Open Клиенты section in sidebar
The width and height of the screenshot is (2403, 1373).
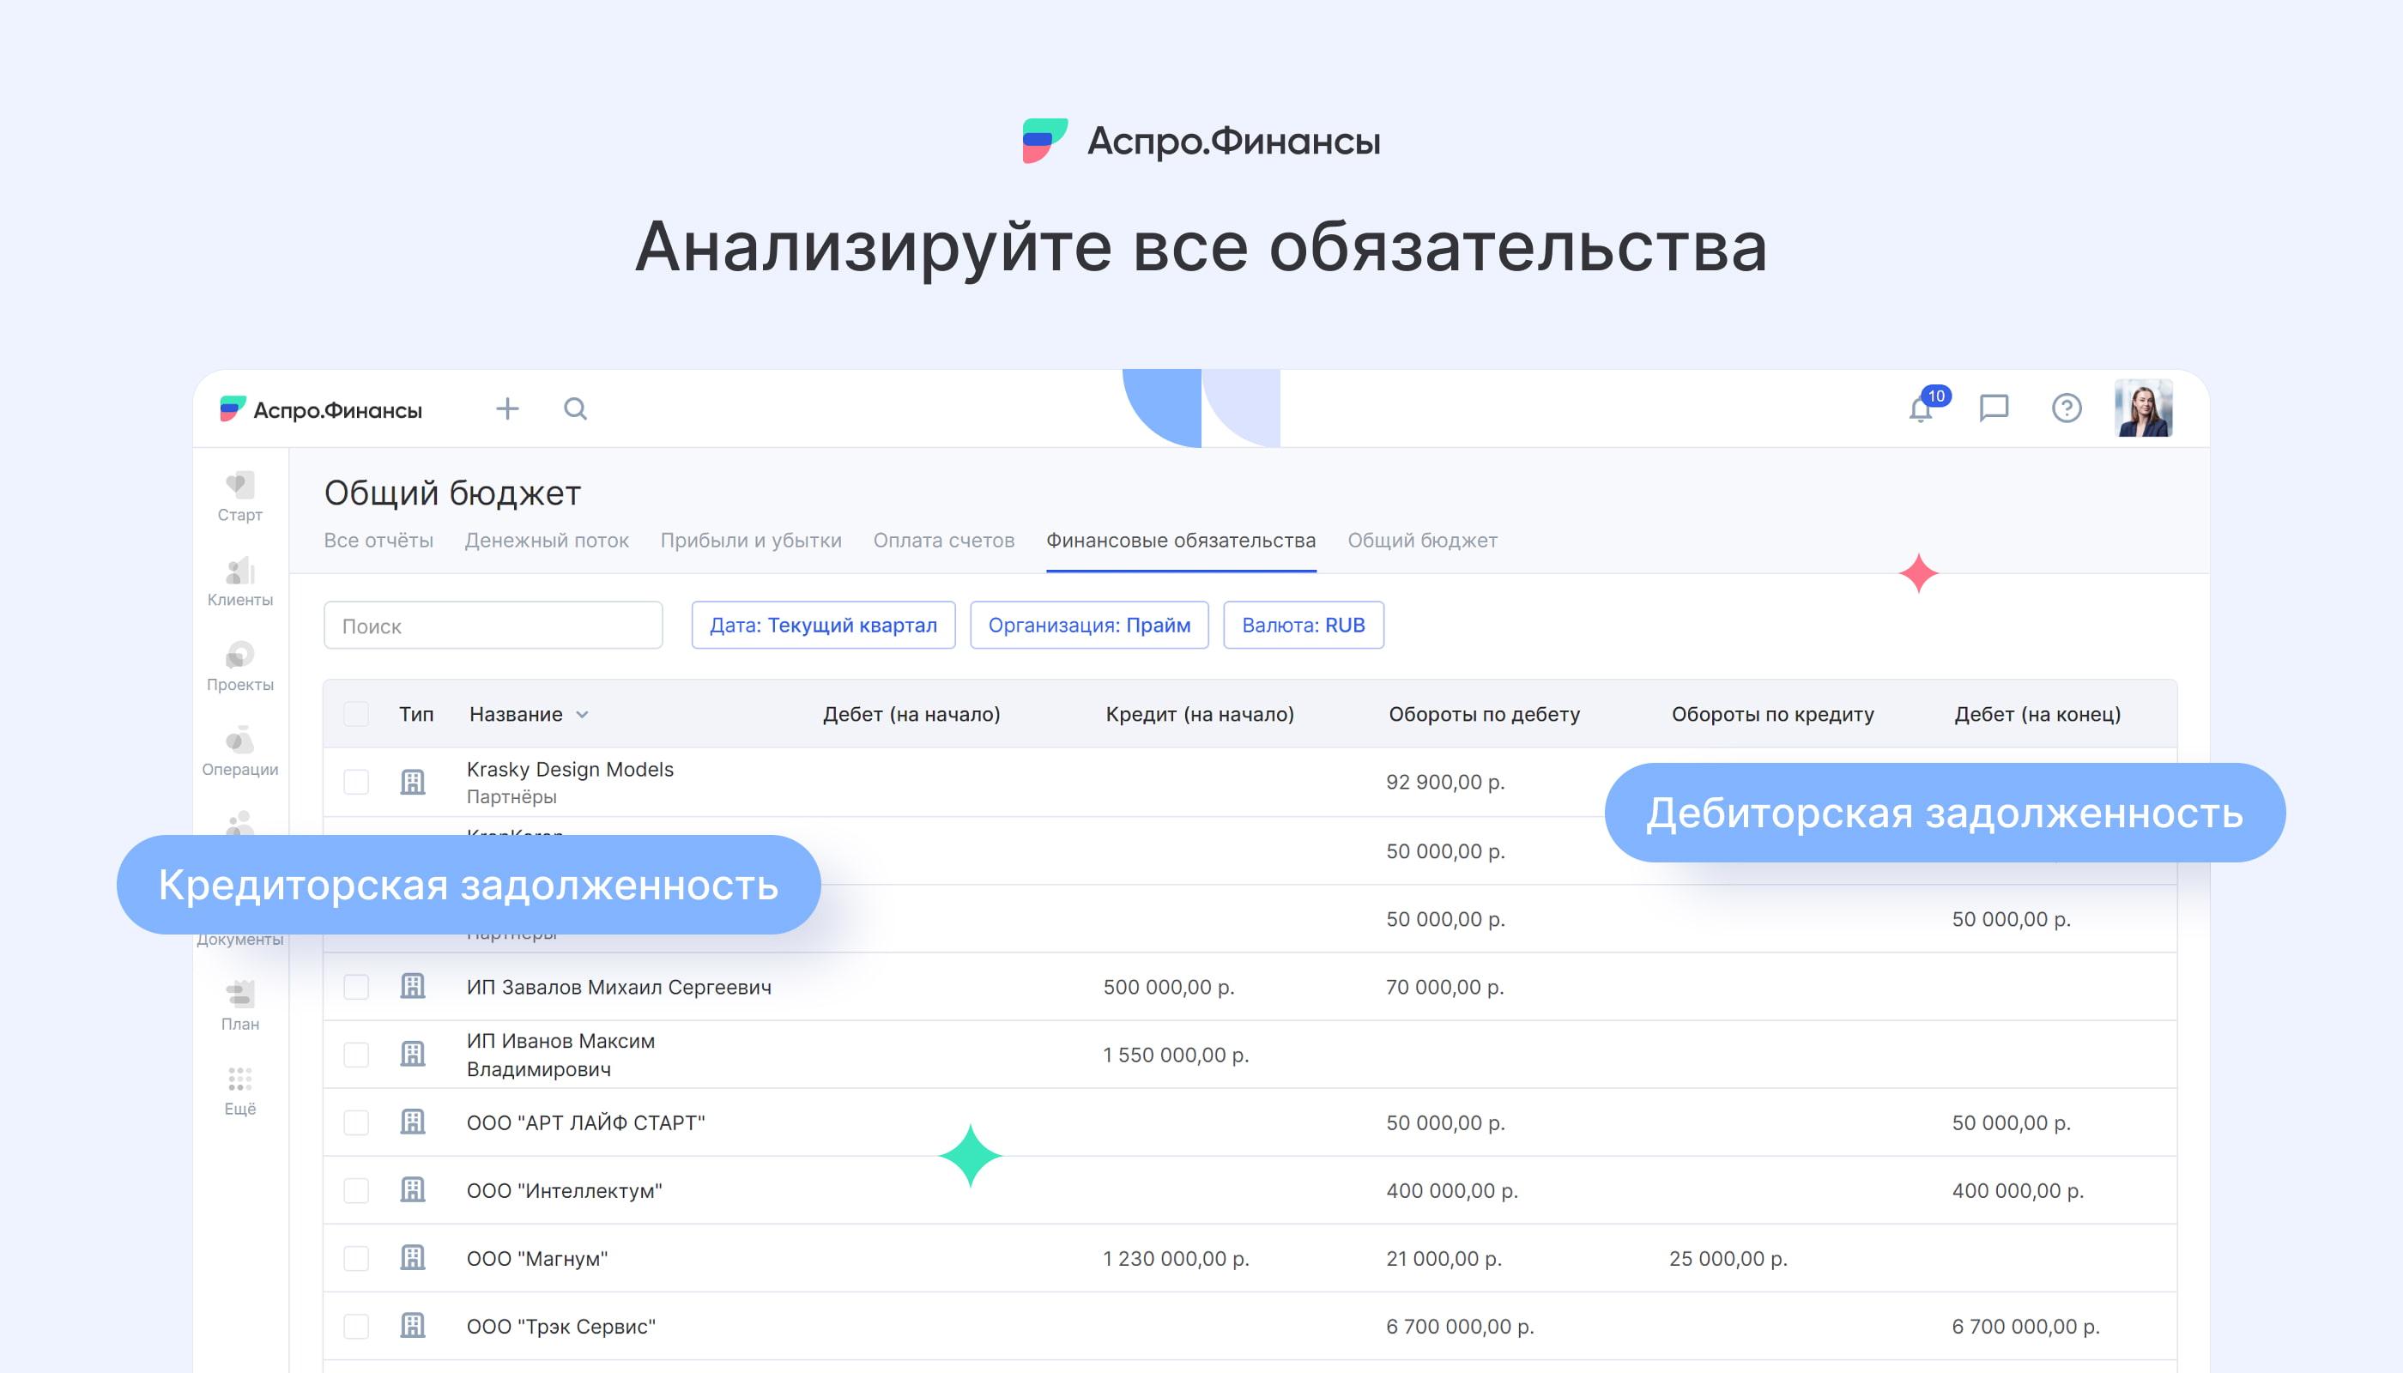[x=239, y=581]
